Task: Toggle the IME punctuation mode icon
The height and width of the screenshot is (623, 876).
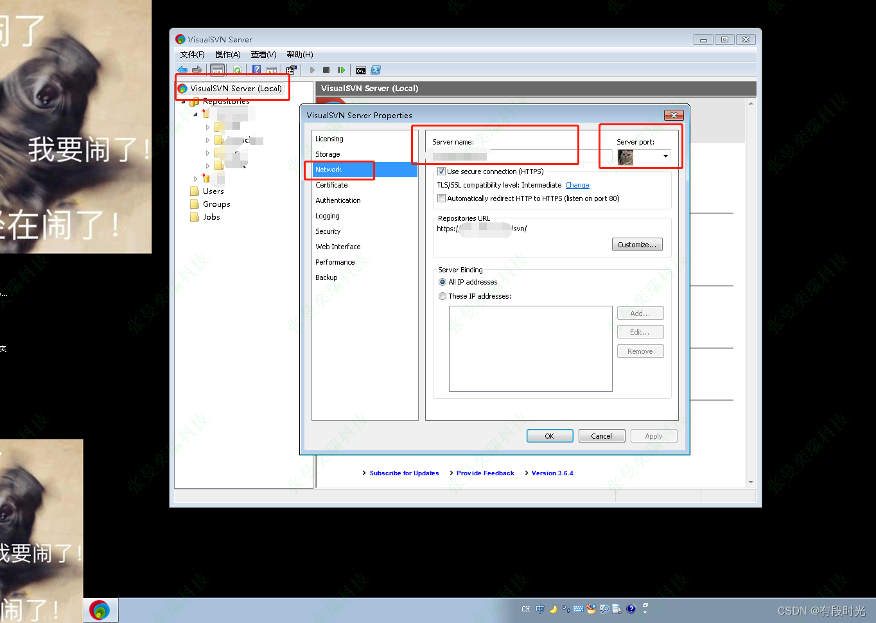Action: [566, 609]
